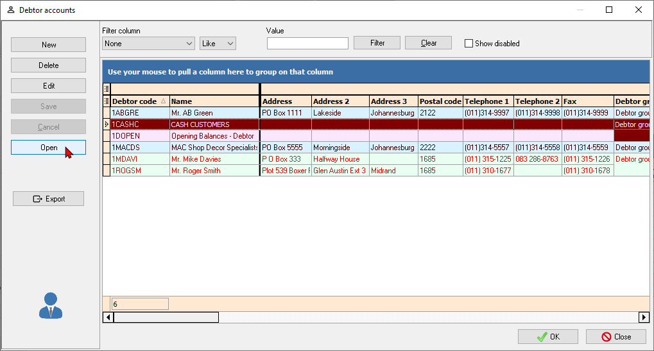The height and width of the screenshot is (351, 654).
Task: Click the Telephone 1 column header
Action: tap(488, 101)
